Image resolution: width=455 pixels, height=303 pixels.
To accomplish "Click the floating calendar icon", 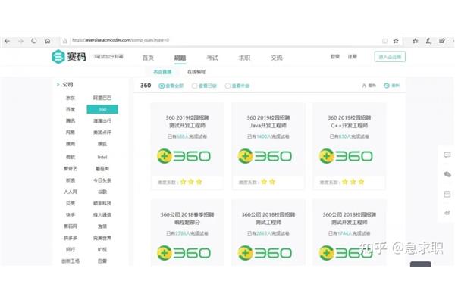I will point(447,194).
